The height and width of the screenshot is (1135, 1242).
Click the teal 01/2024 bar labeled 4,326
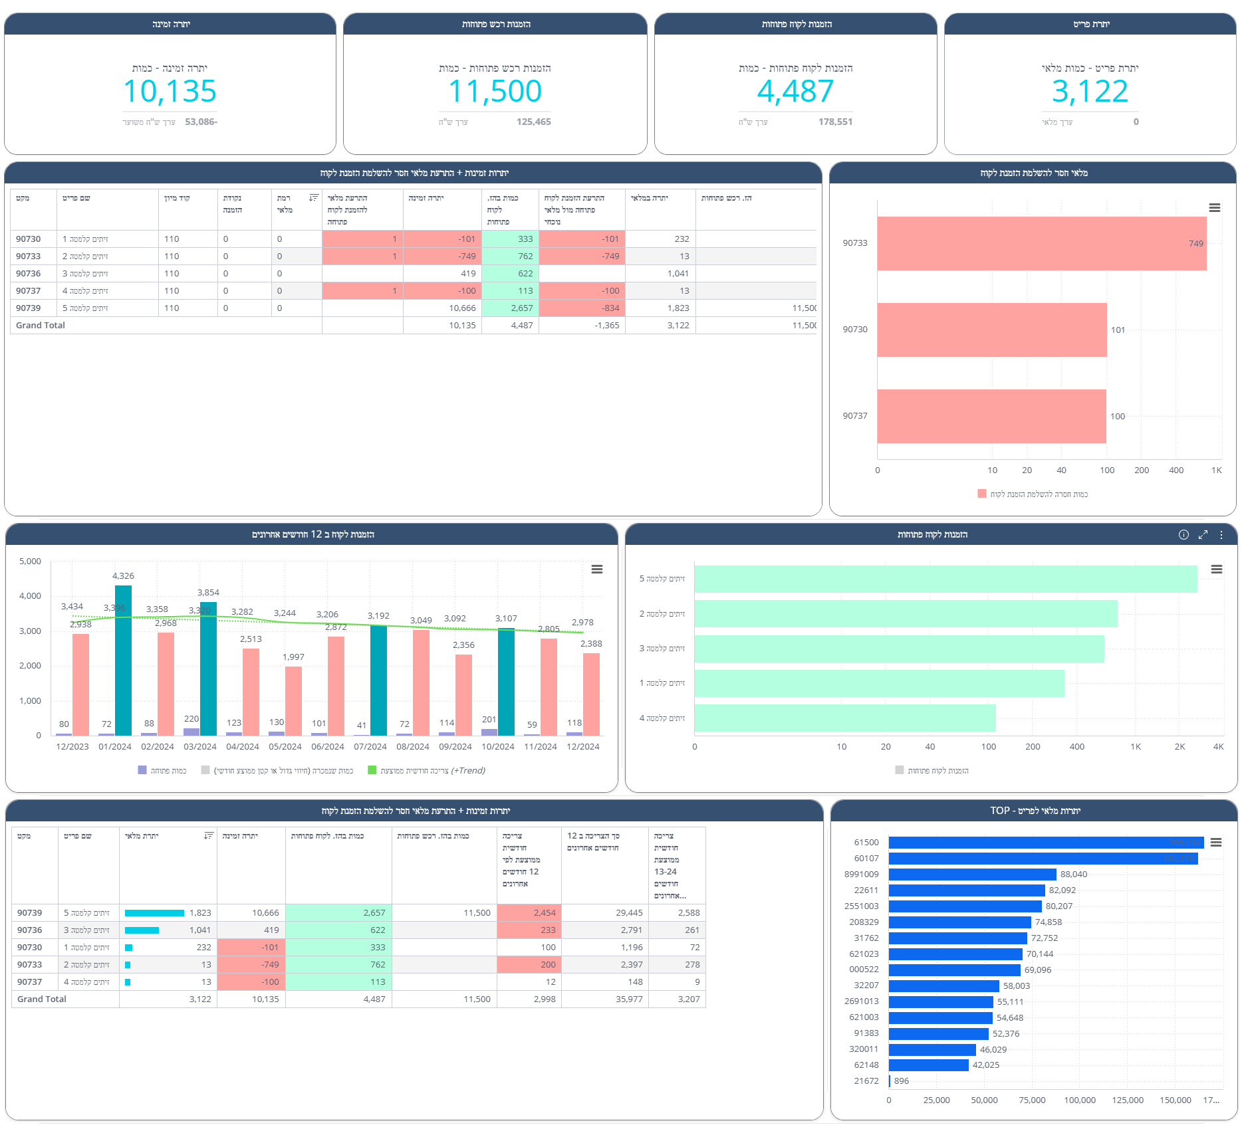123,660
